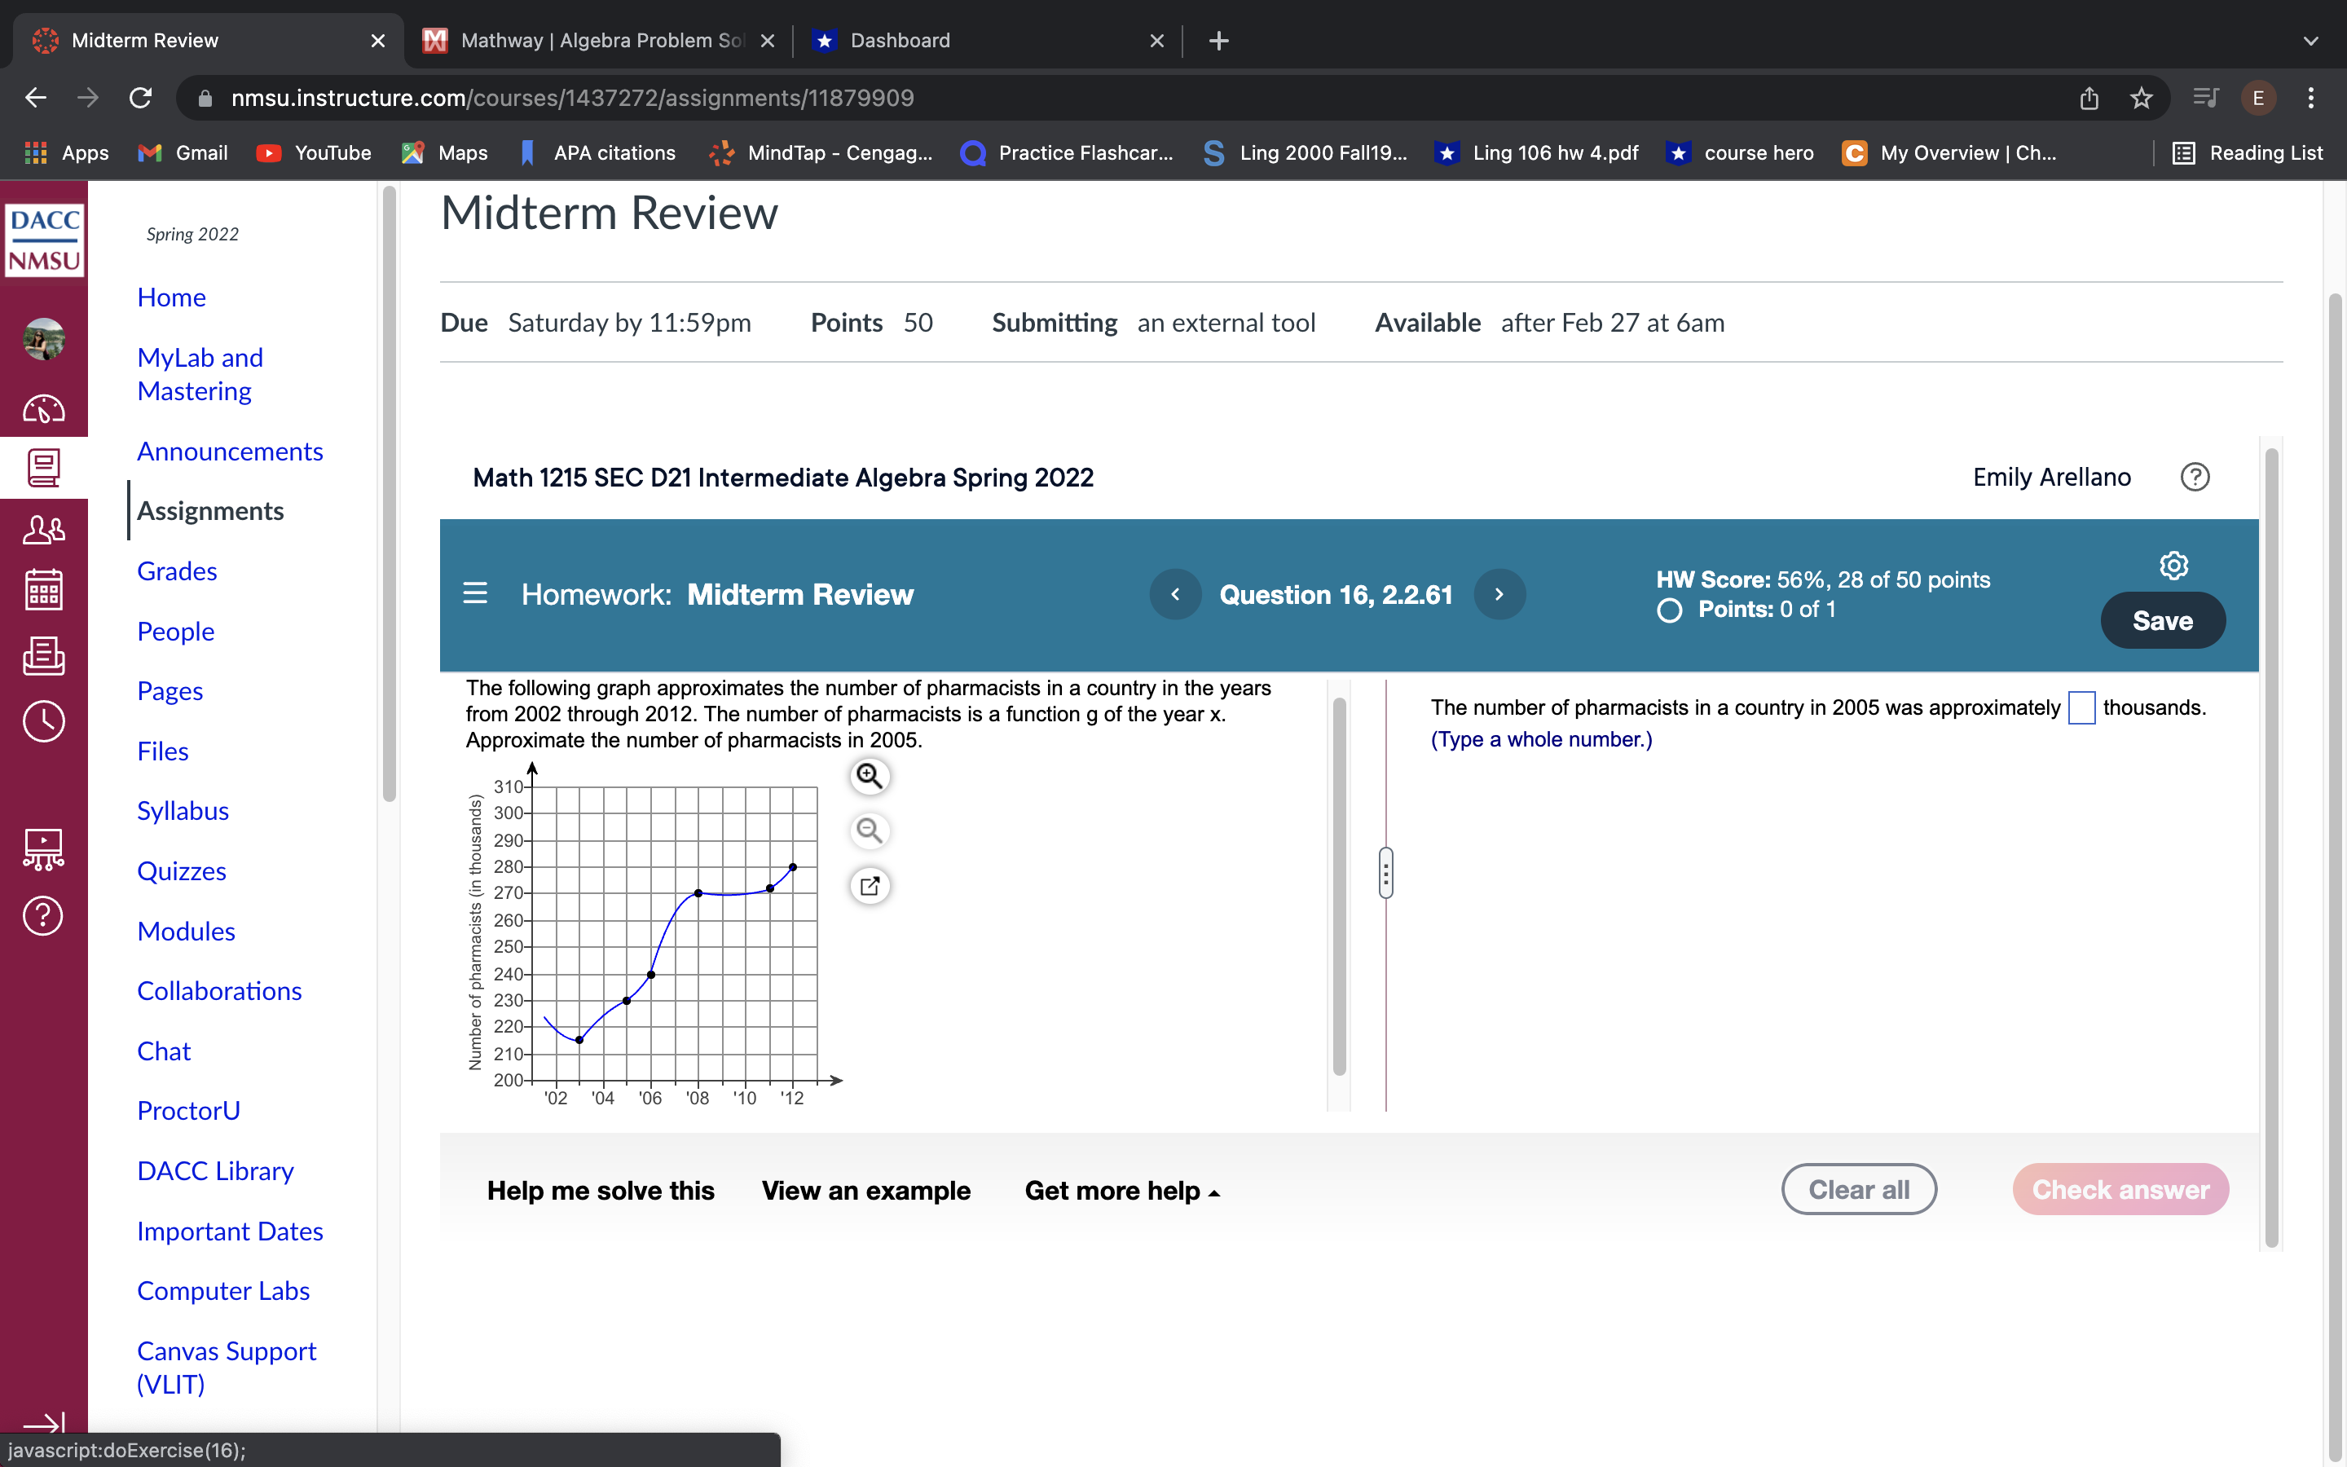Open the Assignments menu item
This screenshot has height=1467, width=2347.
(x=209, y=510)
